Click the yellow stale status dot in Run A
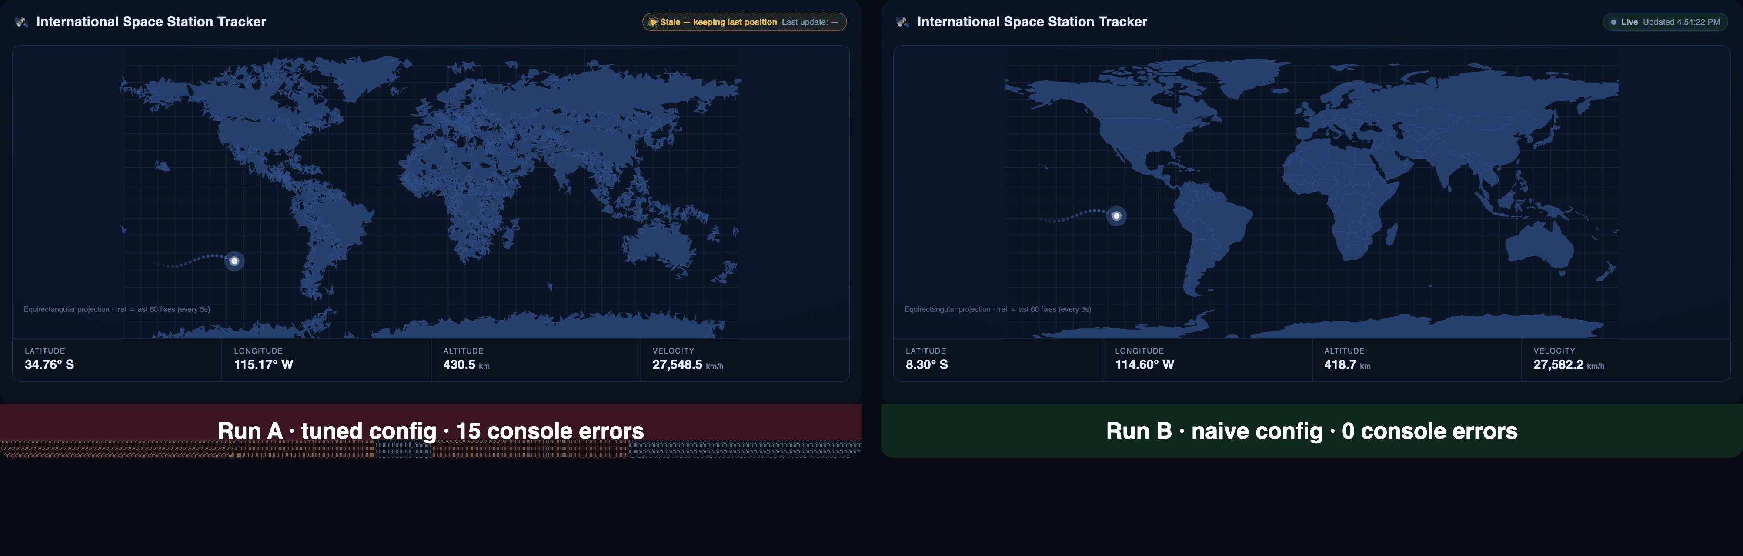The height and width of the screenshot is (556, 1743). [653, 22]
